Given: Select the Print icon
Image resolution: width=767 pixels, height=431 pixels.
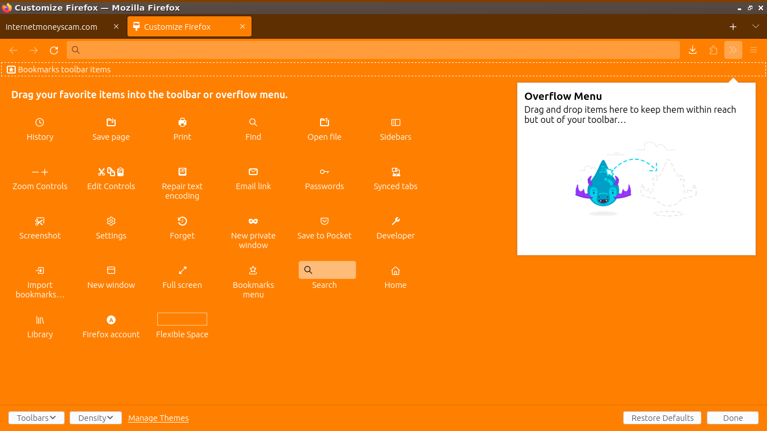Looking at the screenshot, I should [x=182, y=122].
